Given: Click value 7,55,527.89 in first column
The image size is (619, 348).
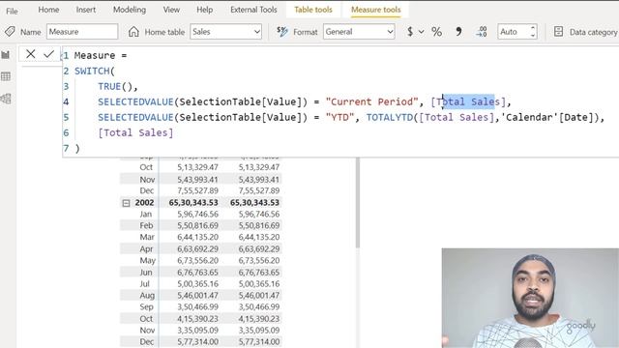Looking at the screenshot, I should (197, 191).
